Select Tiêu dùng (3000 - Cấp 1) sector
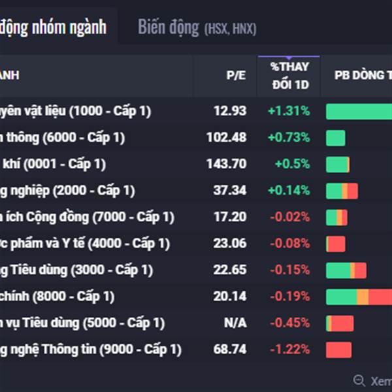 [76, 270]
